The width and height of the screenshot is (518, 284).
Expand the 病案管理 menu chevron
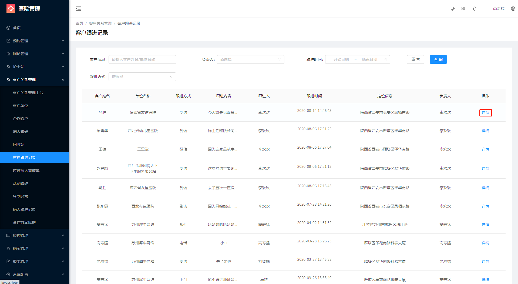click(x=63, y=248)
